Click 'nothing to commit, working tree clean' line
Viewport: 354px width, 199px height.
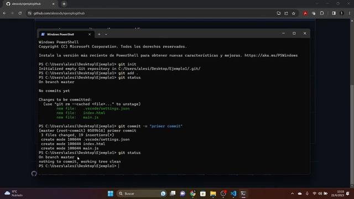[x=80, y=161]
